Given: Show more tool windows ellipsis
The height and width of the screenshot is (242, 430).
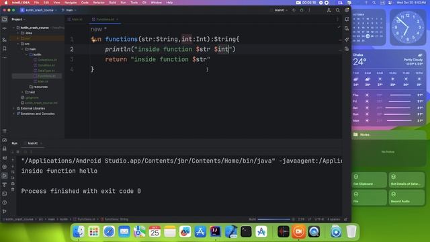Looking at the screenshot, I should [x=5, y=58].
